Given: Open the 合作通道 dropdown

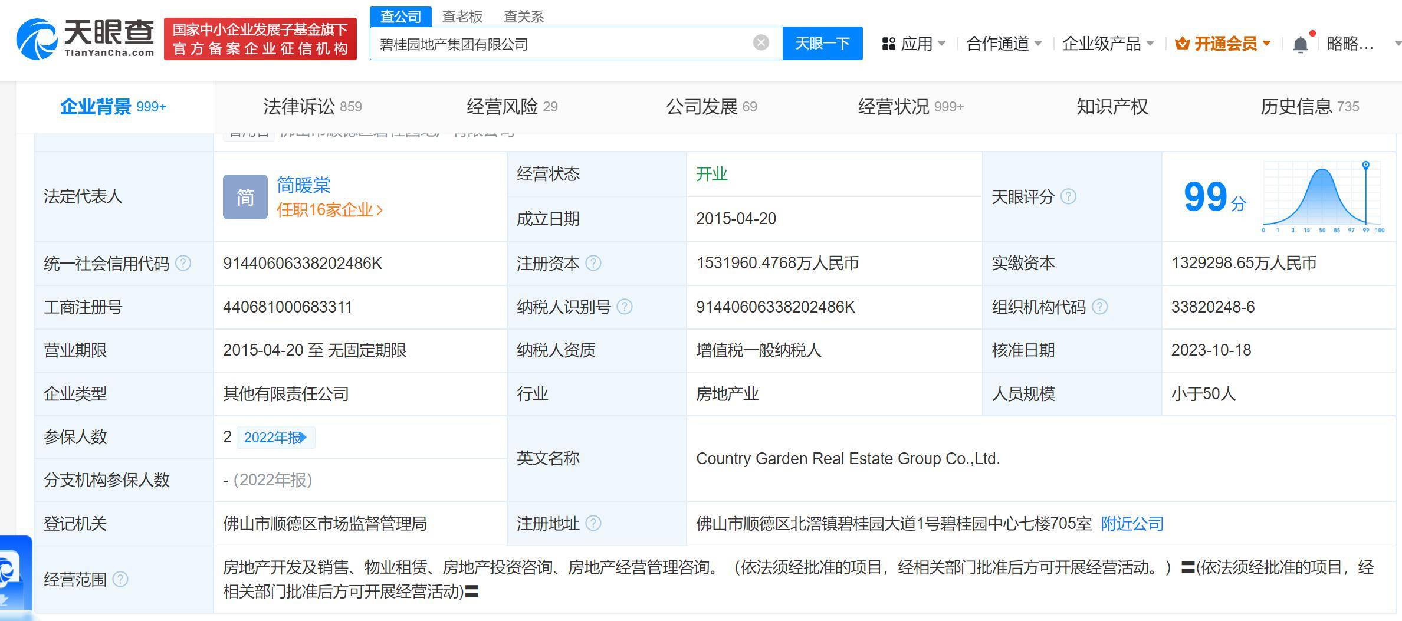Looking at the screenshot, I should (1004, 44).
